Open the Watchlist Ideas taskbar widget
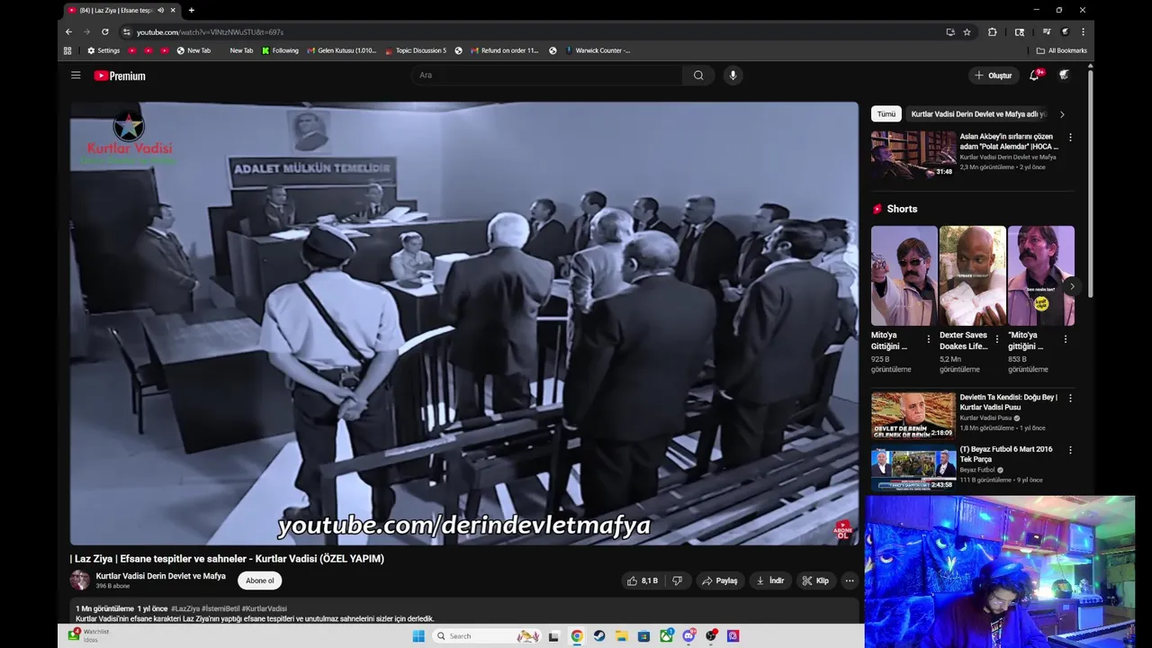 tap(87, 635)
